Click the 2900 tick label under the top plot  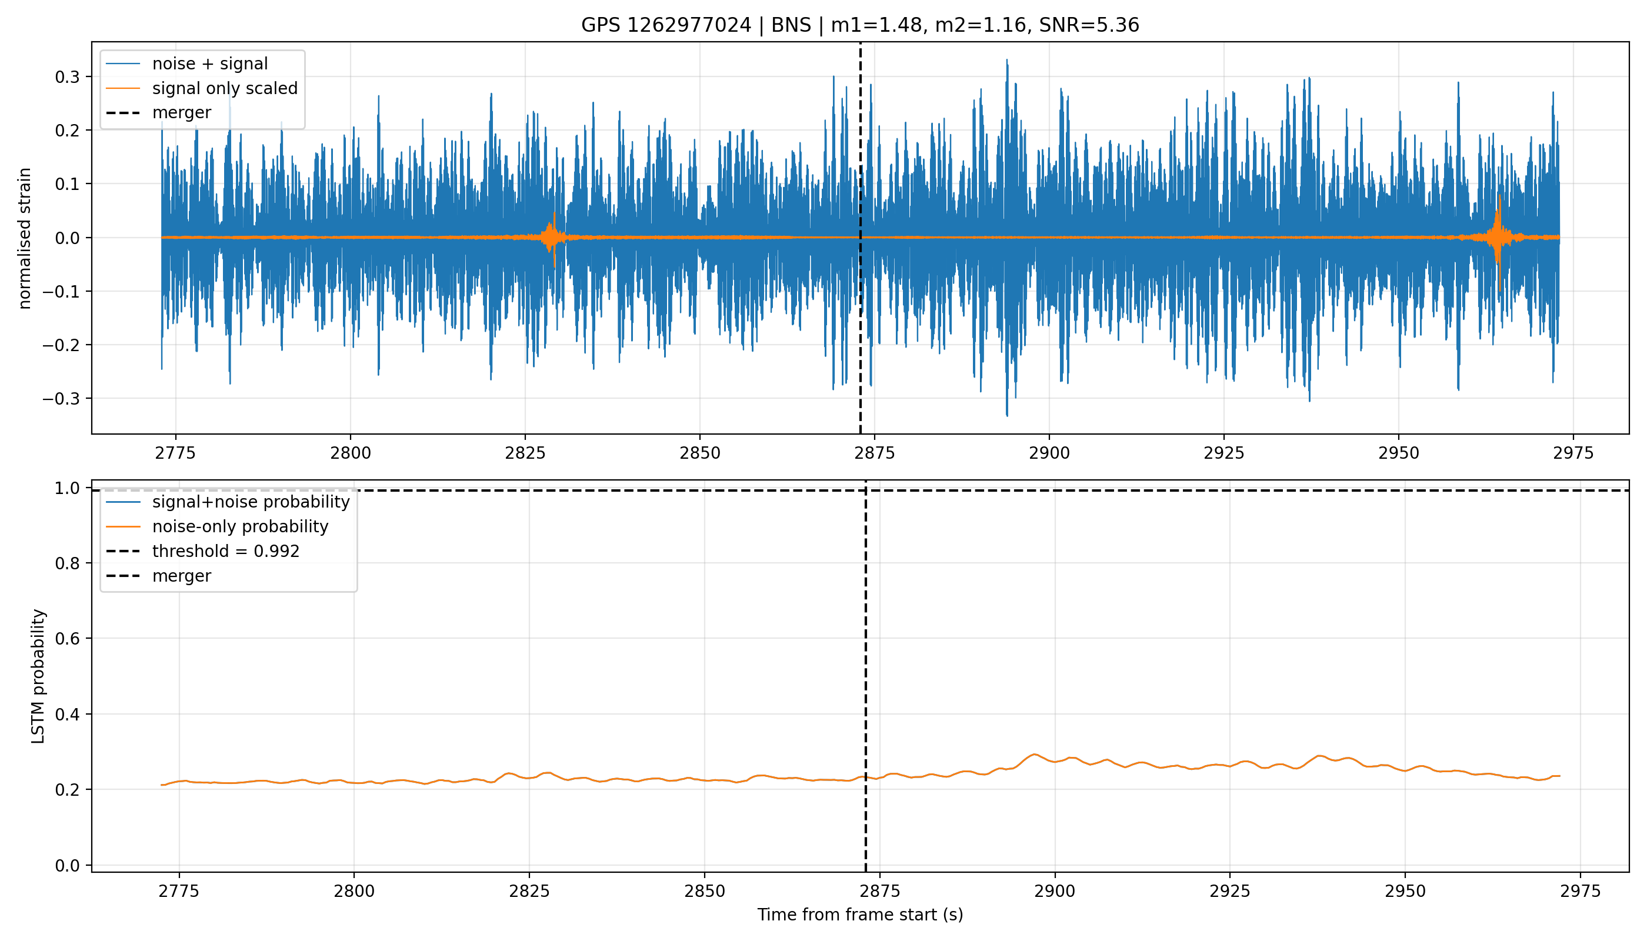tap(1049, 452)
